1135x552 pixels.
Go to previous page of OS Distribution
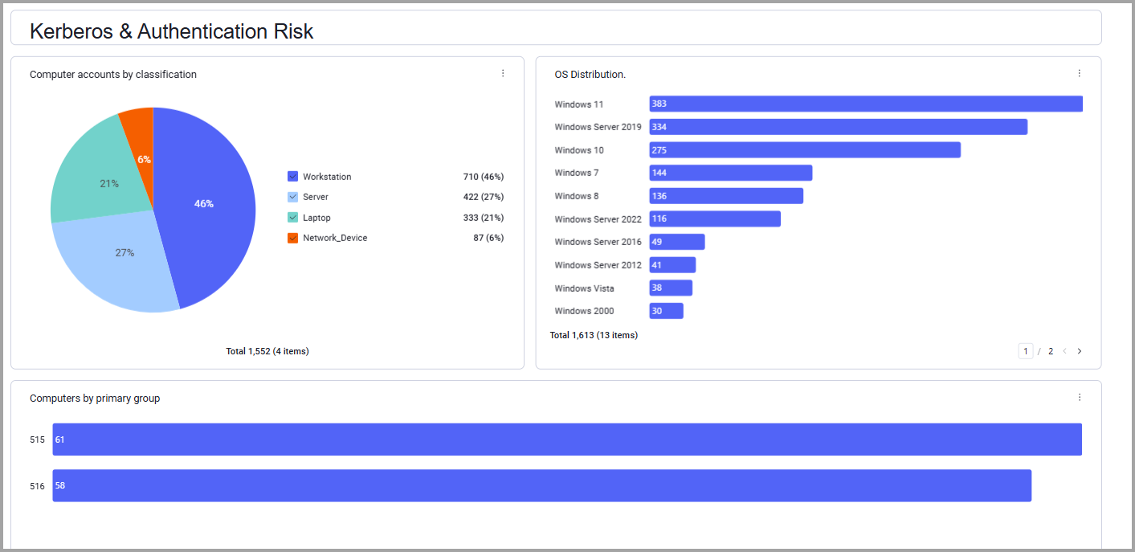[x=1064, y=351]
